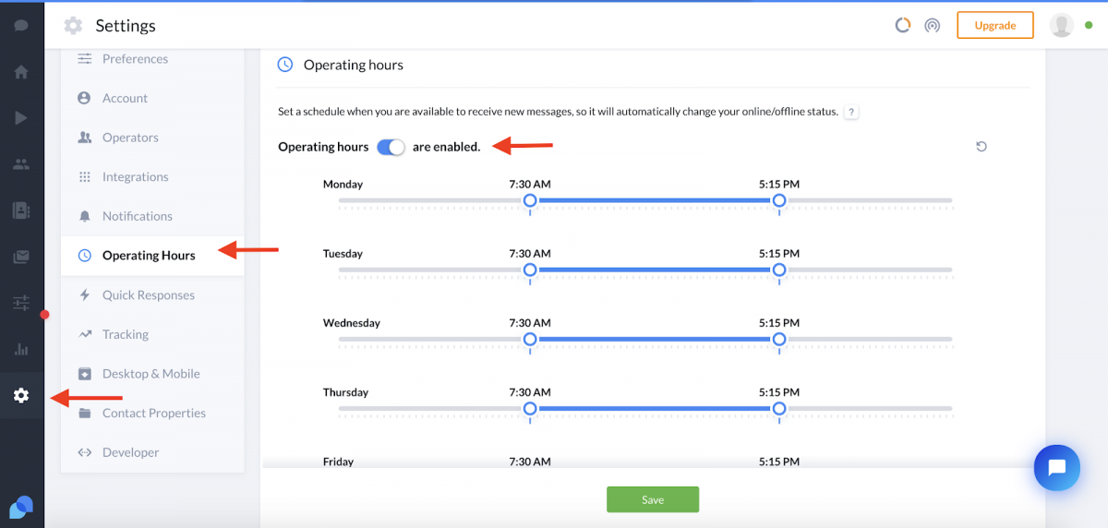Click Wednesday 5:15 PM end slider handle
Image resolution: width=1108 pixels, height=528 pixels.
[x=779, y=339]
